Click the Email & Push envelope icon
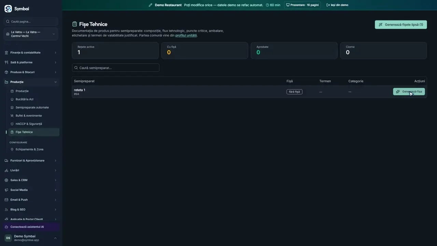The image size is (437, 246). [6, 200]
